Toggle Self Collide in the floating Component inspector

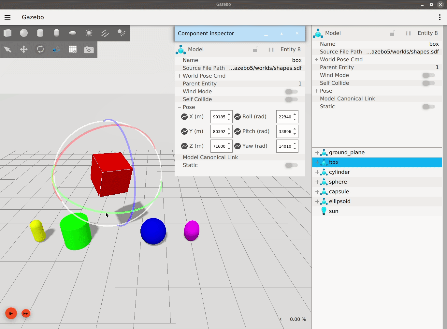tap(291, 99)
